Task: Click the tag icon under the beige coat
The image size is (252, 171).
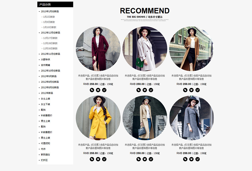Action: tap(138, 159)
